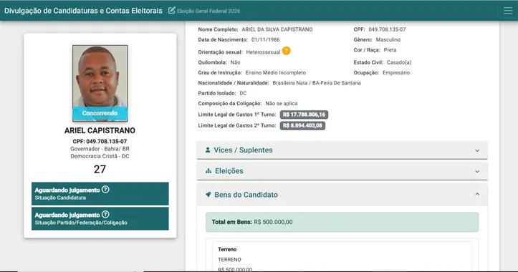The height and width of the screenshot is (272, 518).
Task: Click the Concorrendo status label on photo
Action: tap(100, 113)
